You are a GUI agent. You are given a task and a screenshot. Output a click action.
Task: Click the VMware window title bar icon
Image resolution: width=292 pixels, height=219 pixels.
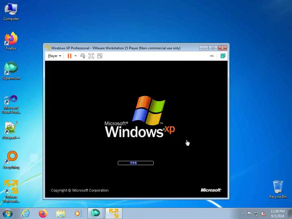coord(48,48)
